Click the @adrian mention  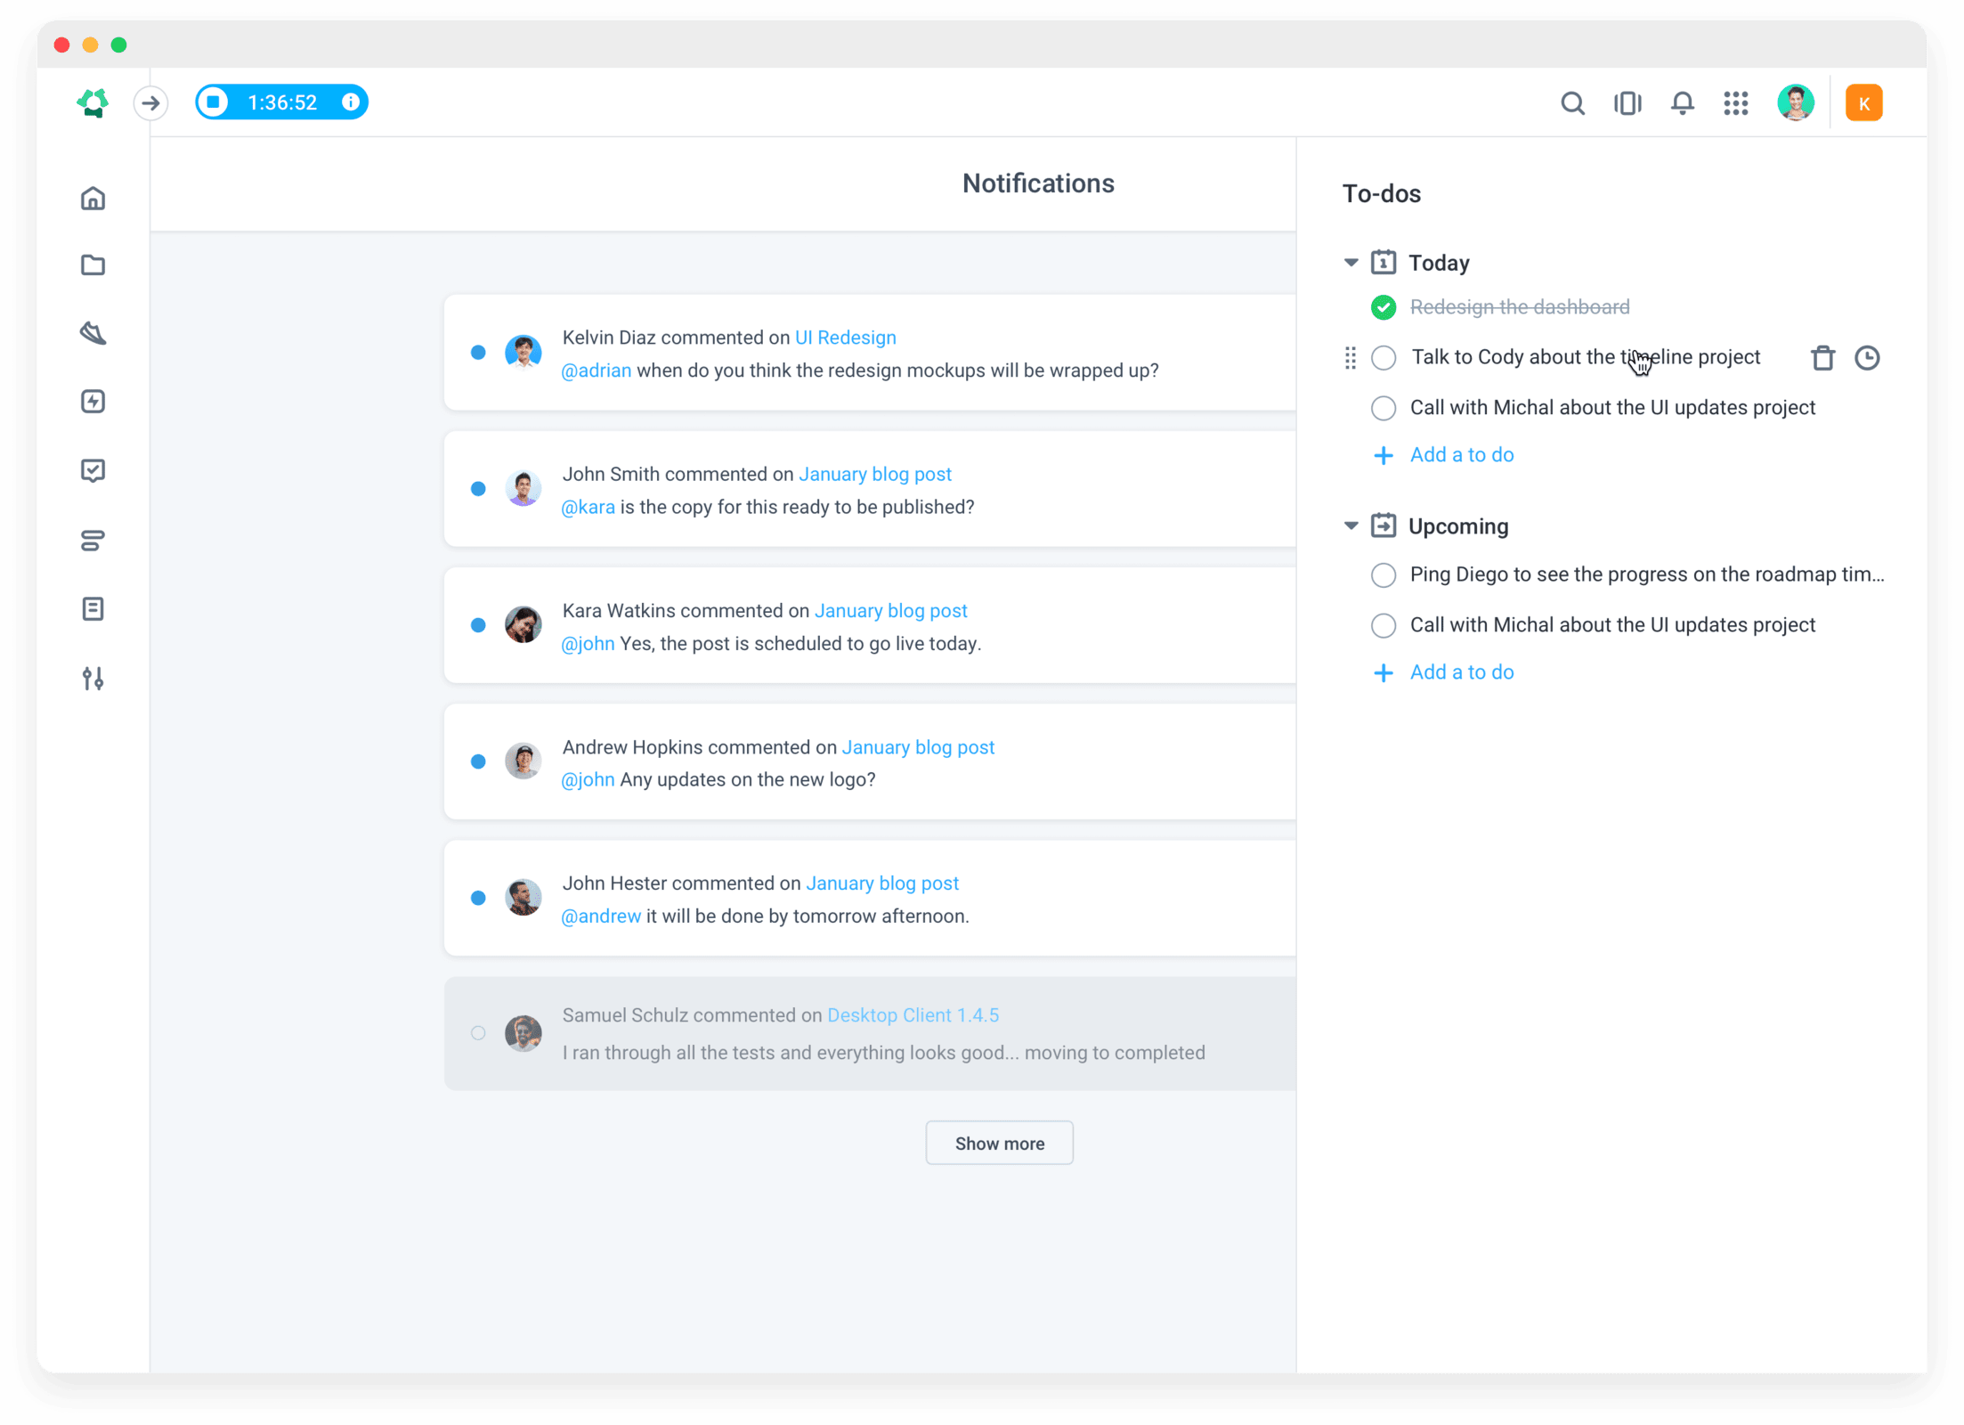[596, 370]
